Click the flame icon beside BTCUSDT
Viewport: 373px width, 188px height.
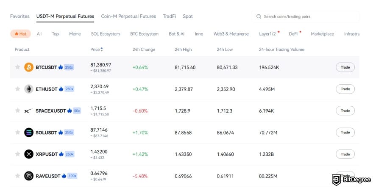pyautogui.click(x=61, y=67)
